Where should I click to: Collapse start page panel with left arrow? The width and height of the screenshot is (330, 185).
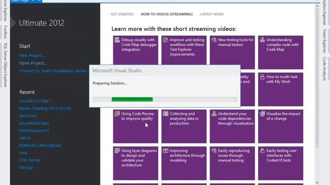[13, 23]
